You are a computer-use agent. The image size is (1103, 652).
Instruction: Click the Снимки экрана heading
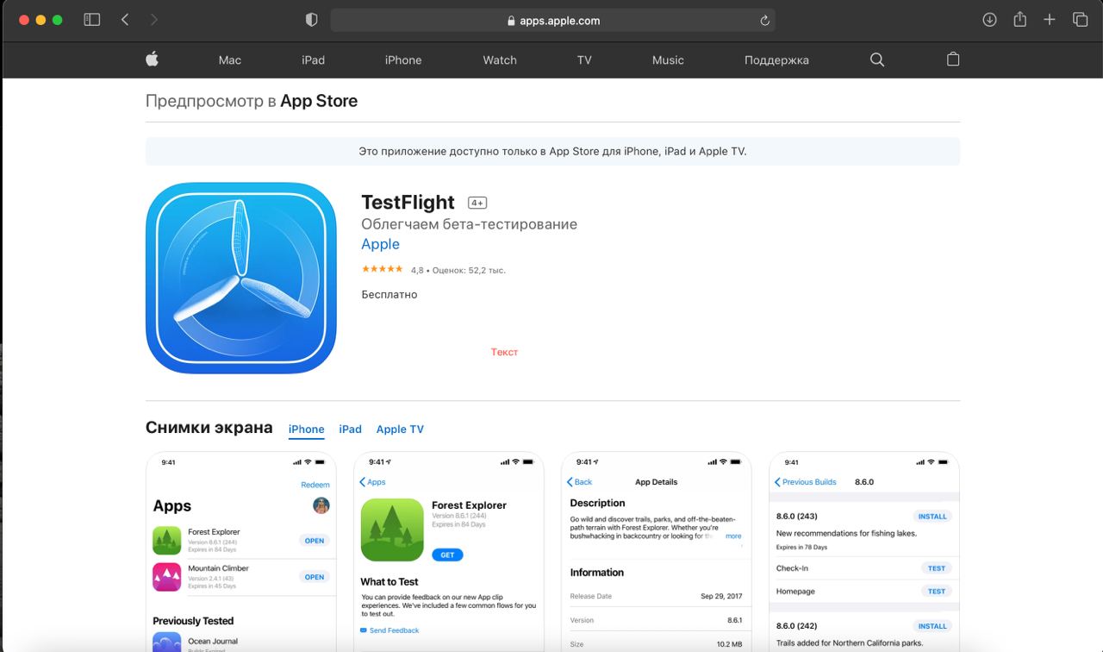(x=209, y=428)
